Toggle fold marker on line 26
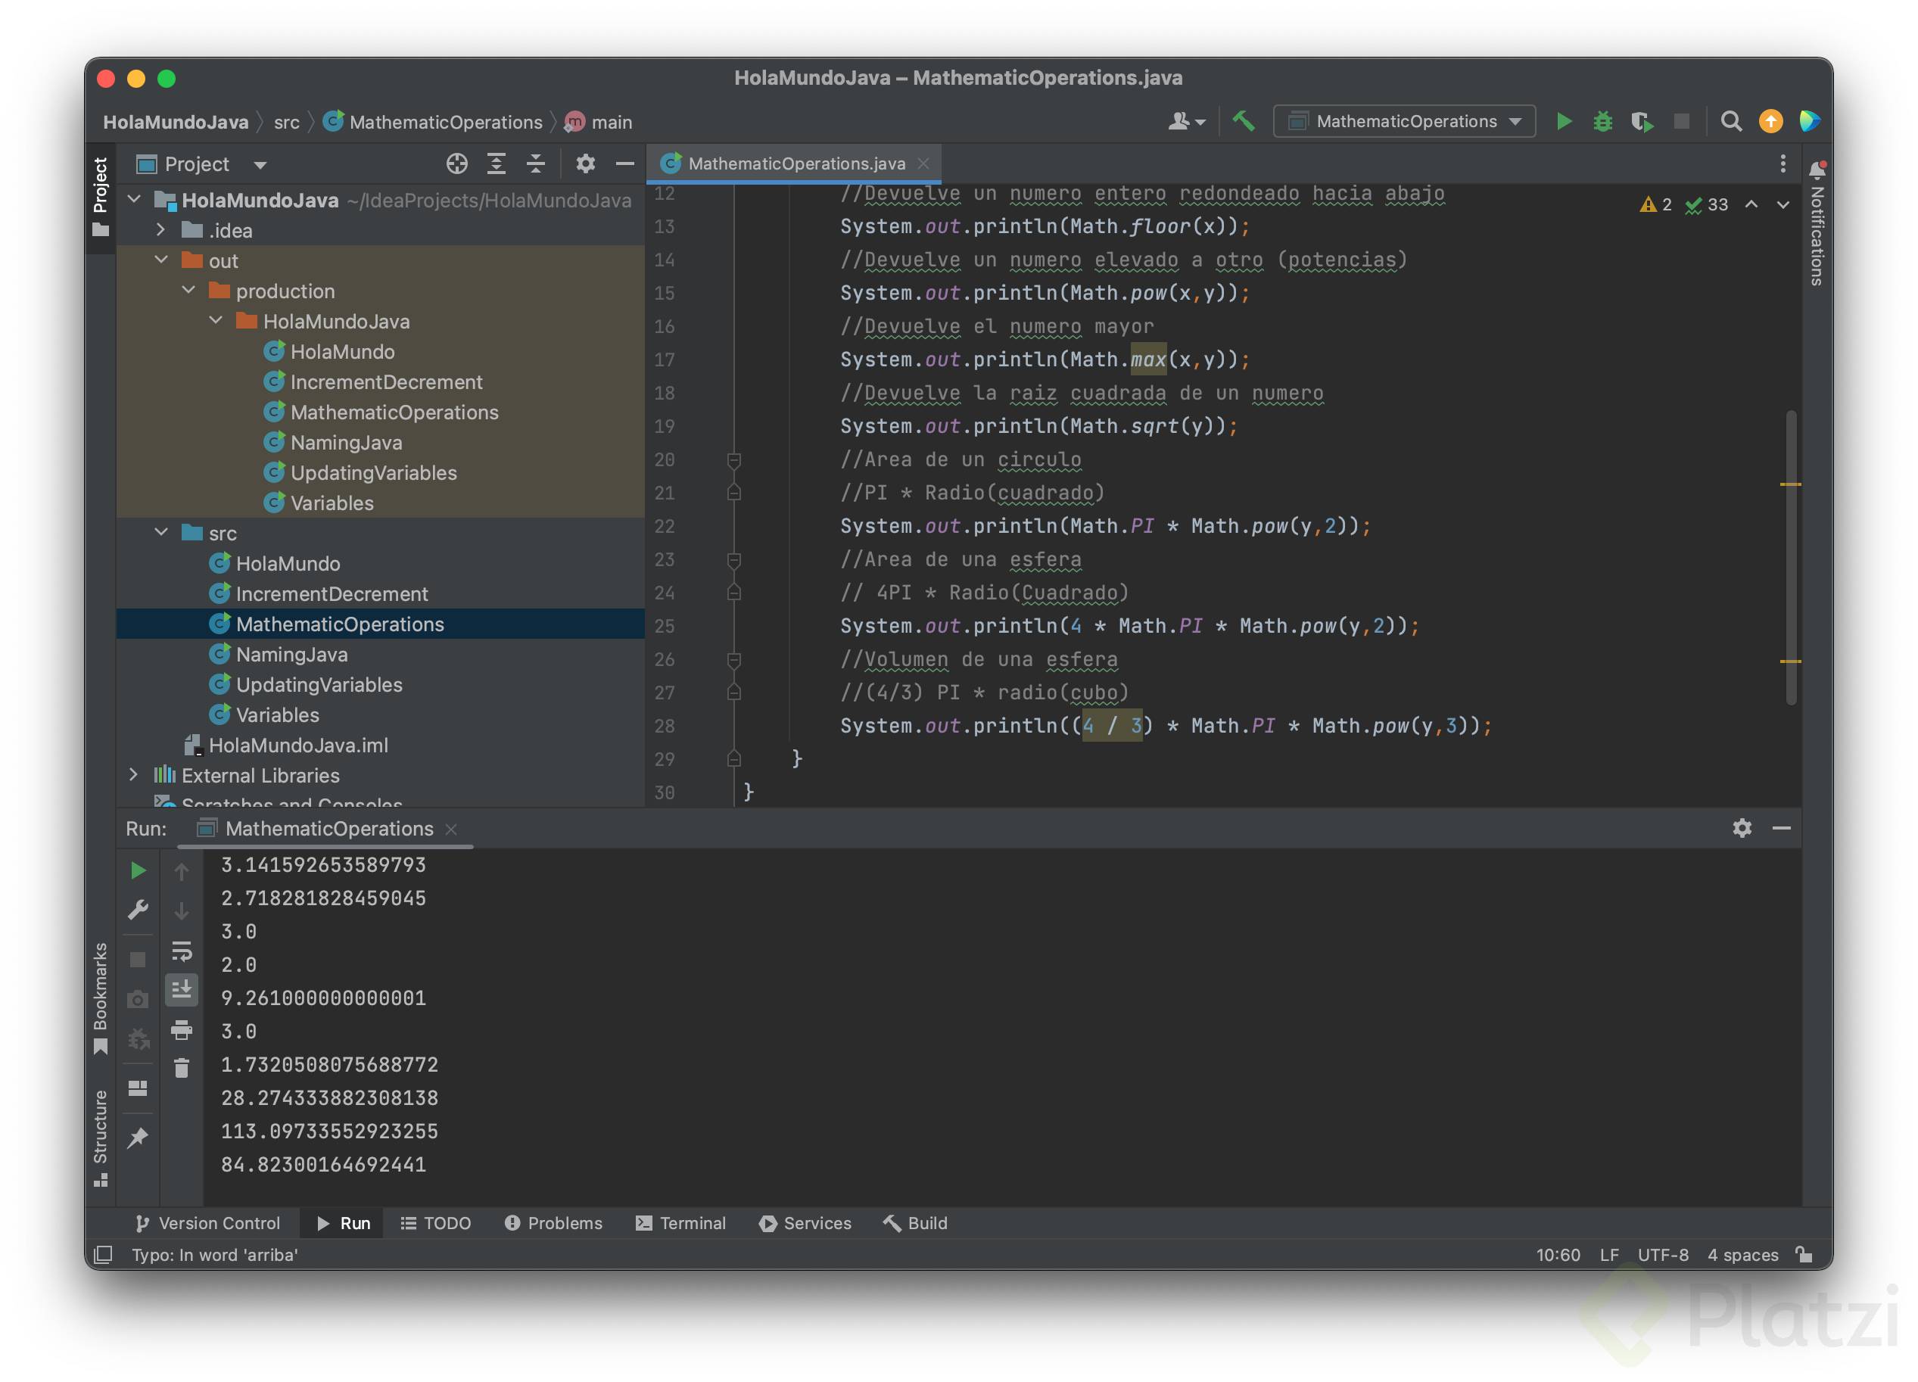Screen dimensions: 1918x1382 pos(734,660)
